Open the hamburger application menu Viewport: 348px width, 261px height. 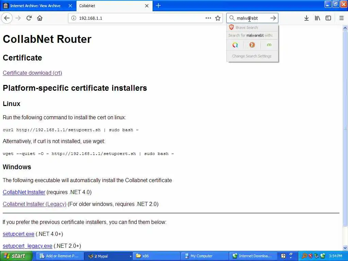(x=342, y=18)
